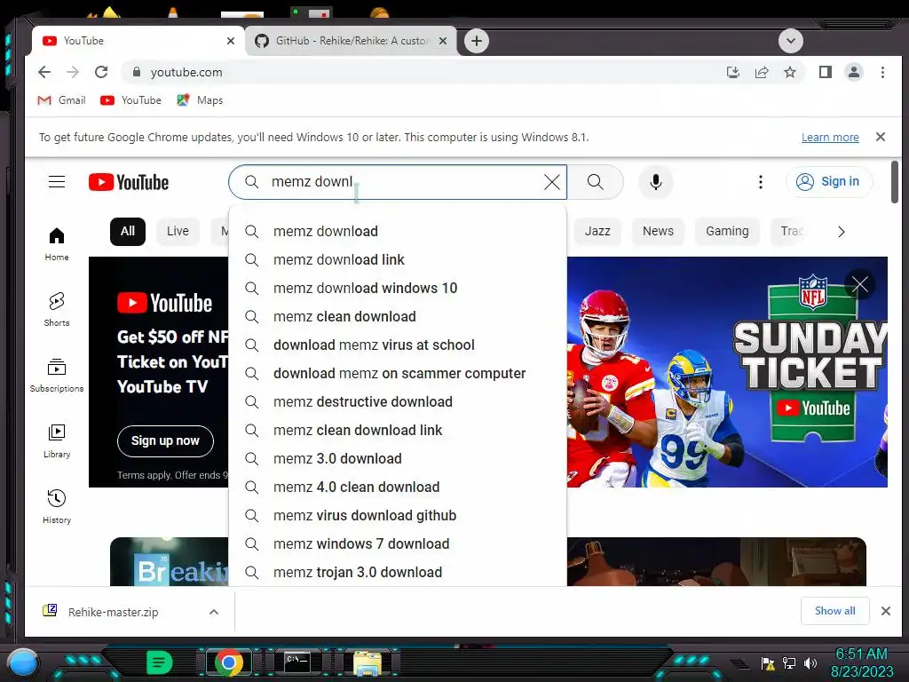Open the YouTube hamburger guide menu
The height and width of the screenshot is (682, 909).
(57, 182)
